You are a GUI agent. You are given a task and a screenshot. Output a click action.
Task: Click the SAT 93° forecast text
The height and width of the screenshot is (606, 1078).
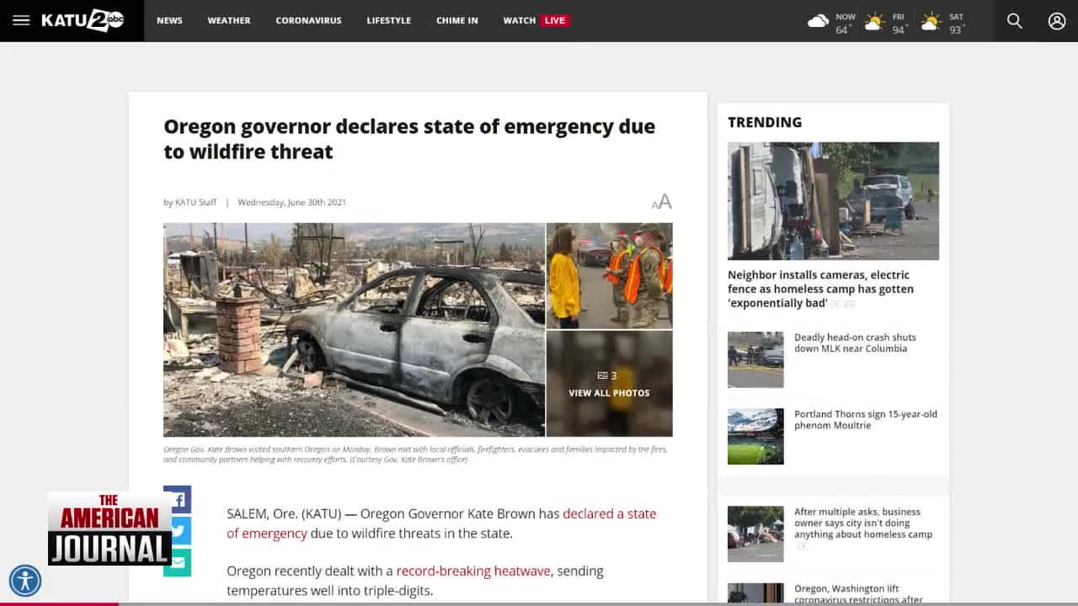coord(956,23)
